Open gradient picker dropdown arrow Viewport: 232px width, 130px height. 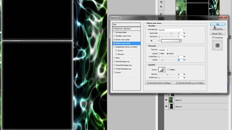tap(181, 41)
